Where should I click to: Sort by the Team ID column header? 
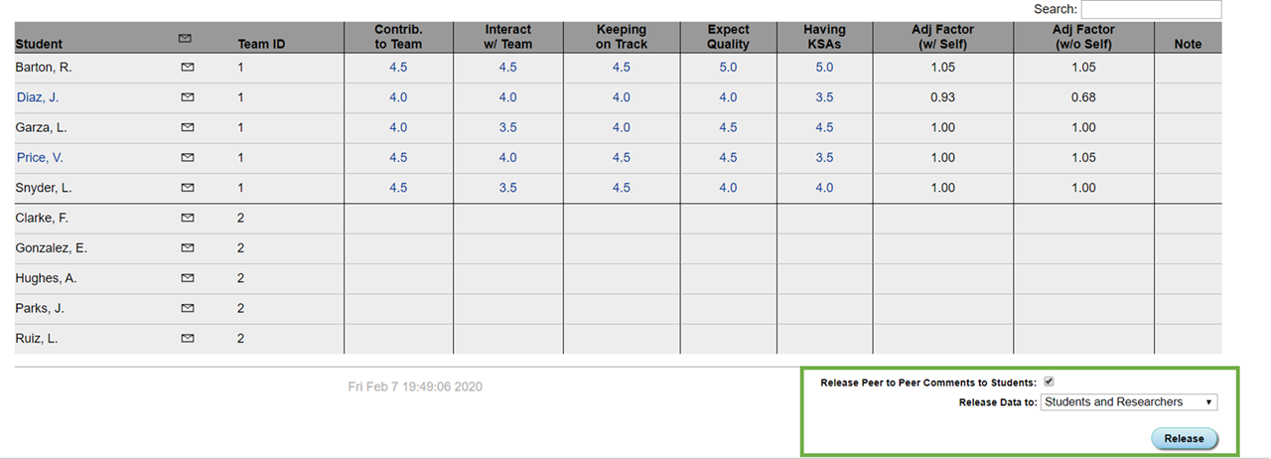pos(261,44)
